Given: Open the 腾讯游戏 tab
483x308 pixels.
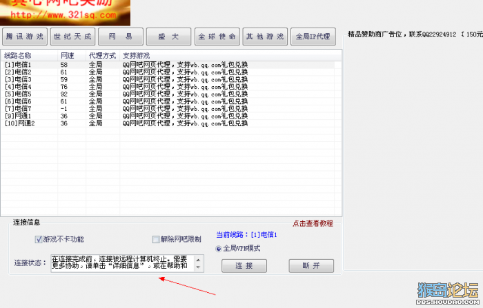Looking at the screenshot, I should click(25, 37).
